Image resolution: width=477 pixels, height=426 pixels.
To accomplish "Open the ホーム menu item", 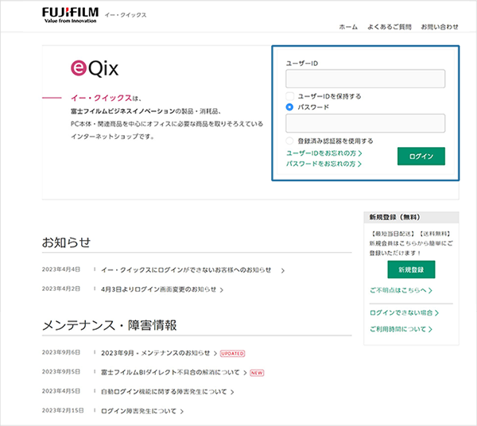I will tap(348, 27).
